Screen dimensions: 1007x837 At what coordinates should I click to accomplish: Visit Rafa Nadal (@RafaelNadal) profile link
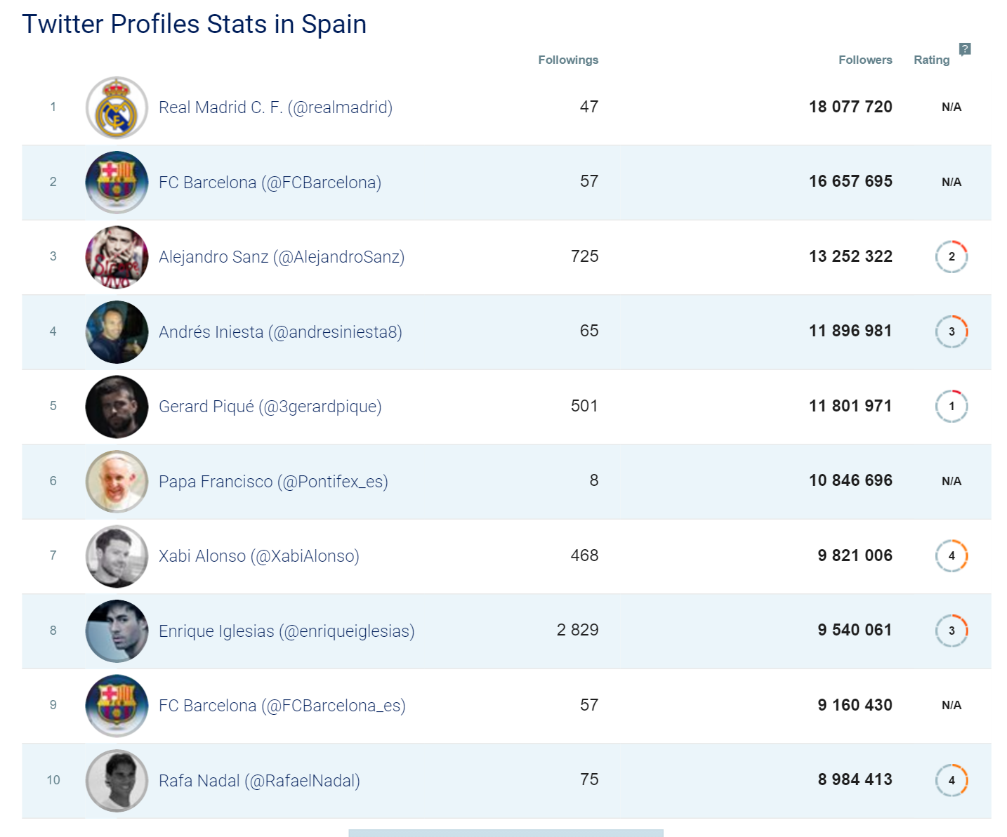259,781
